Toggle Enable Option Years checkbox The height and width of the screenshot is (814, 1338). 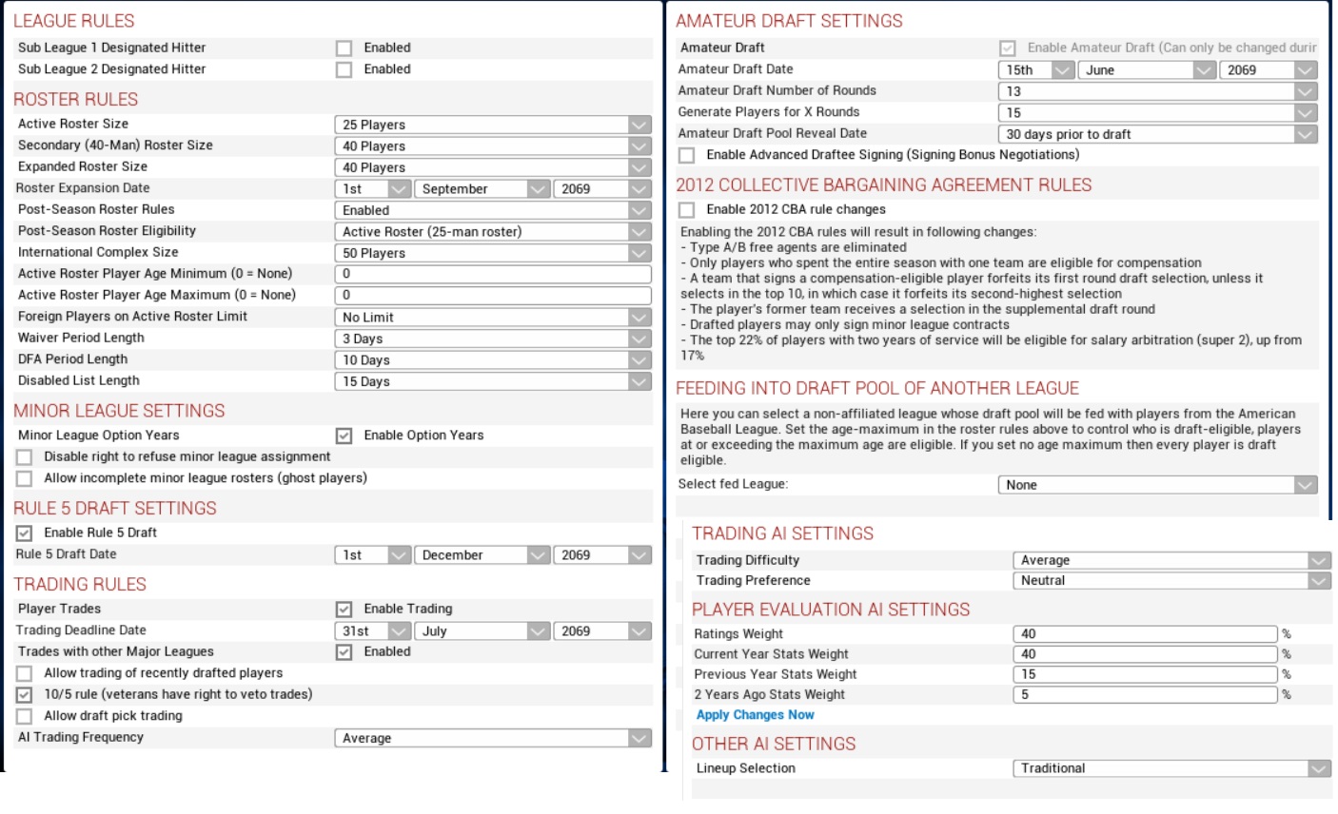(344, 436)
